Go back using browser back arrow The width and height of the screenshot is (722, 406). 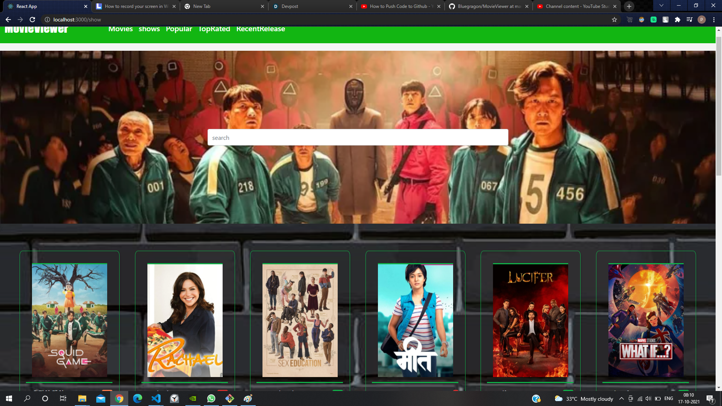click(x=8, y=20)
